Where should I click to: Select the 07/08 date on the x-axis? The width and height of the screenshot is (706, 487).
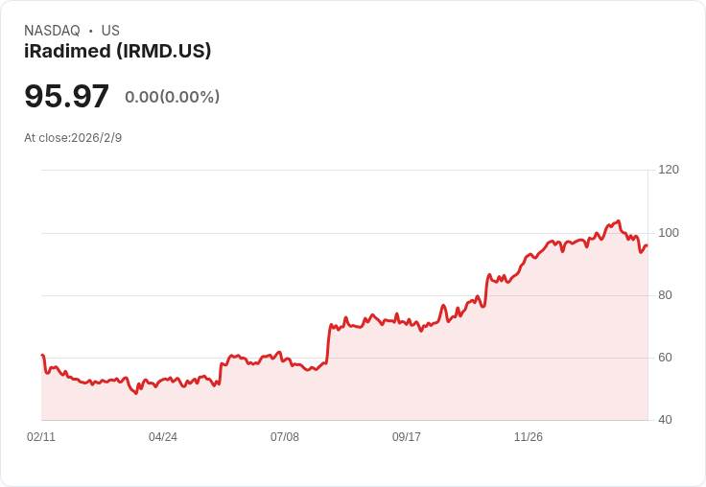click(285, 437)
